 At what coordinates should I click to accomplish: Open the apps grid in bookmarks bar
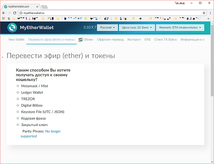pyautogui.click(x=4, y=18)
